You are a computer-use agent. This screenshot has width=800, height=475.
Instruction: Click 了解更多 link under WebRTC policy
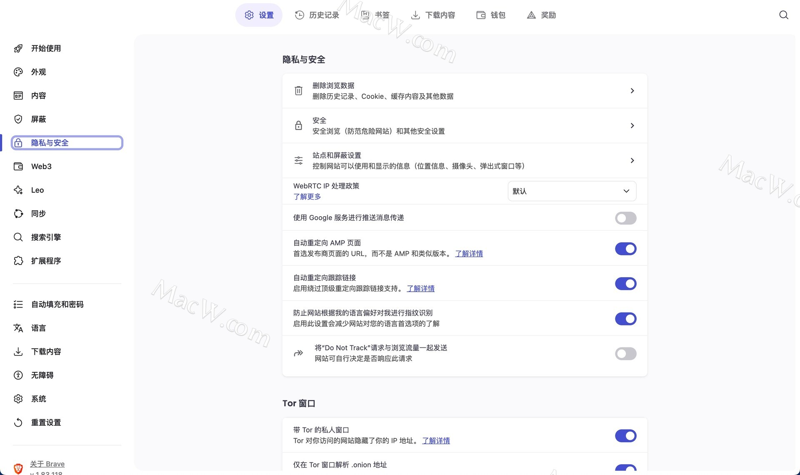pos(307,197)
